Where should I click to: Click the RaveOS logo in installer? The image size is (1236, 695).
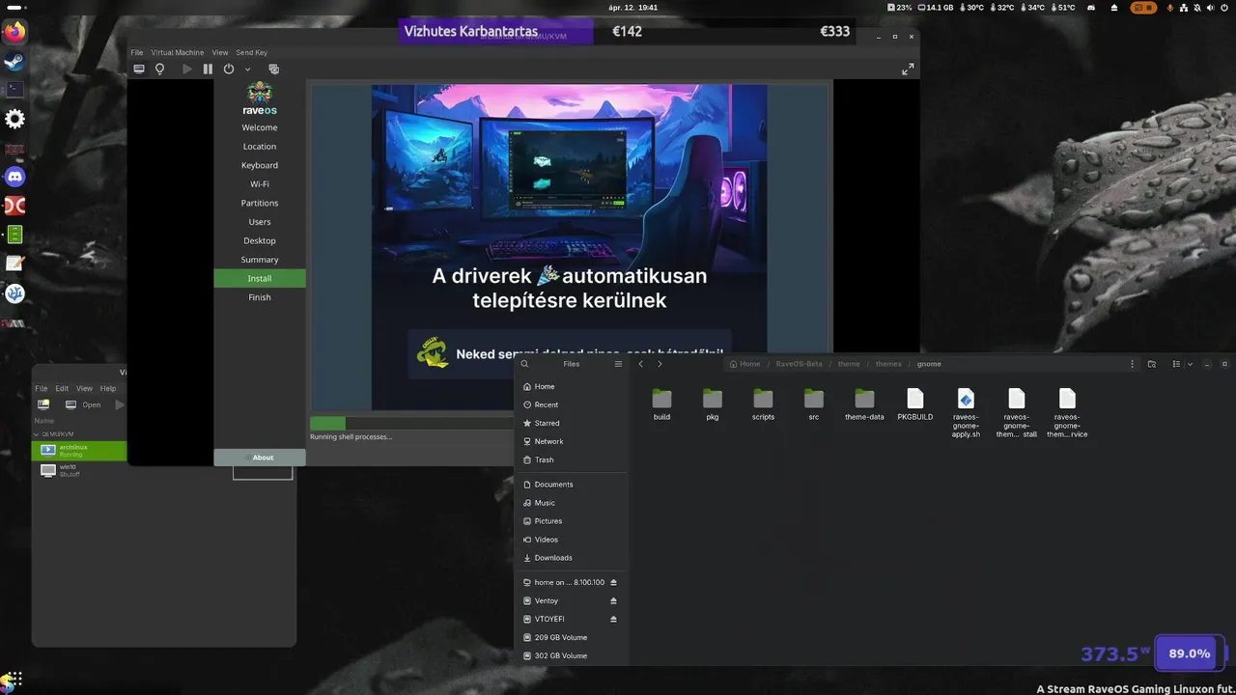260,98
